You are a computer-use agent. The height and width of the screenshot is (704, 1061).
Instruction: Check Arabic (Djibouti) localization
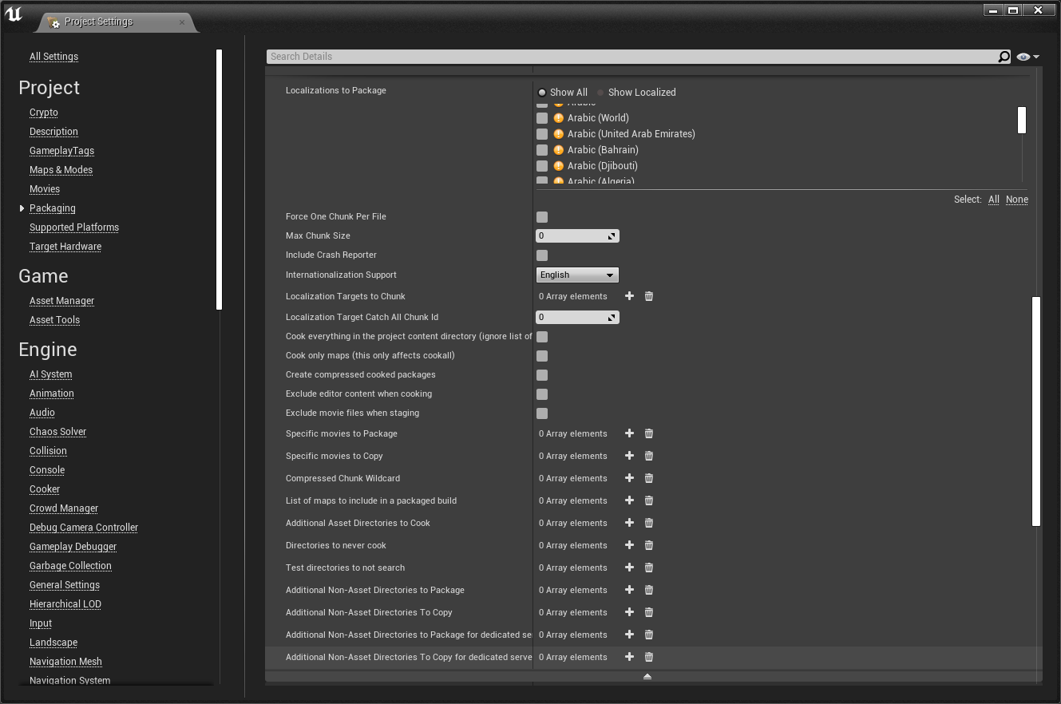pyautogui.click(x=542, y=166)
